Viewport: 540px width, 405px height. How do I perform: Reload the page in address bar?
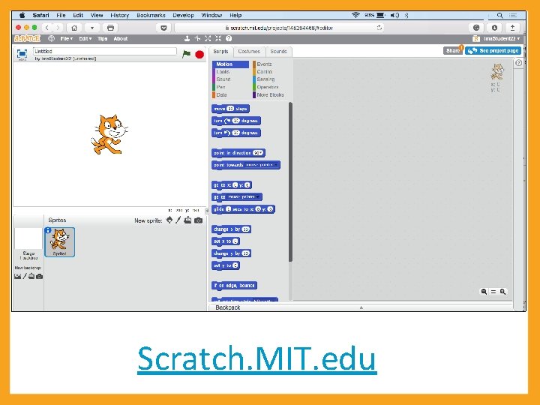[x=379, y=28]
